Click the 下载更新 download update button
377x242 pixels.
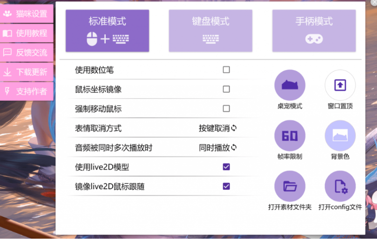(27, 72)
